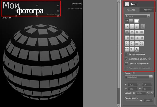Screen dimensions: 157x107
Task: Check the Сделать выбираемым box
Action: pos(127,63)
